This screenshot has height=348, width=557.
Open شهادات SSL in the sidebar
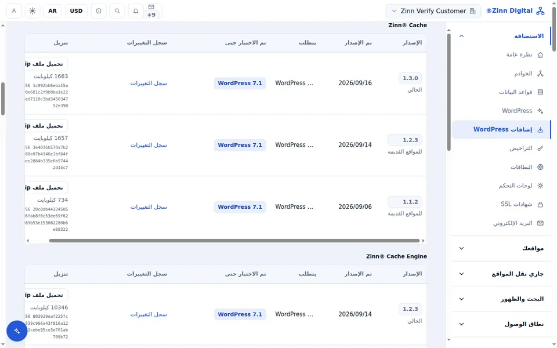pos(501,204)
